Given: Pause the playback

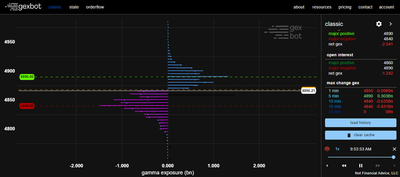Looking at the screenshot, I should (361, 165).
